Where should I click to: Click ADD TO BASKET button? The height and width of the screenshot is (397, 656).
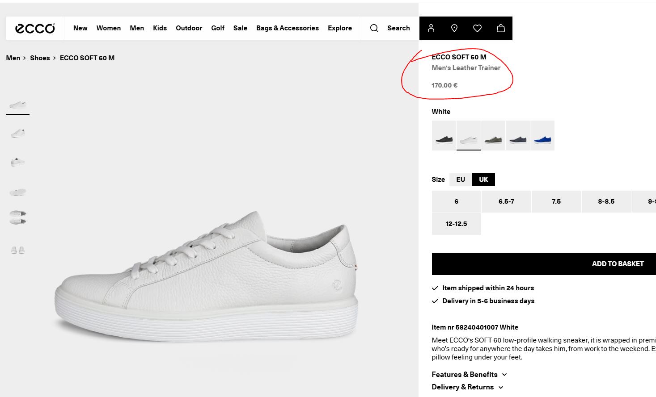544,264
